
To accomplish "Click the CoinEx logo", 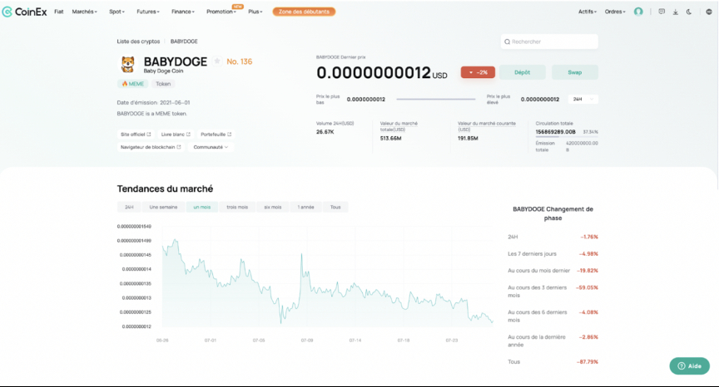I will click(24, 12).
